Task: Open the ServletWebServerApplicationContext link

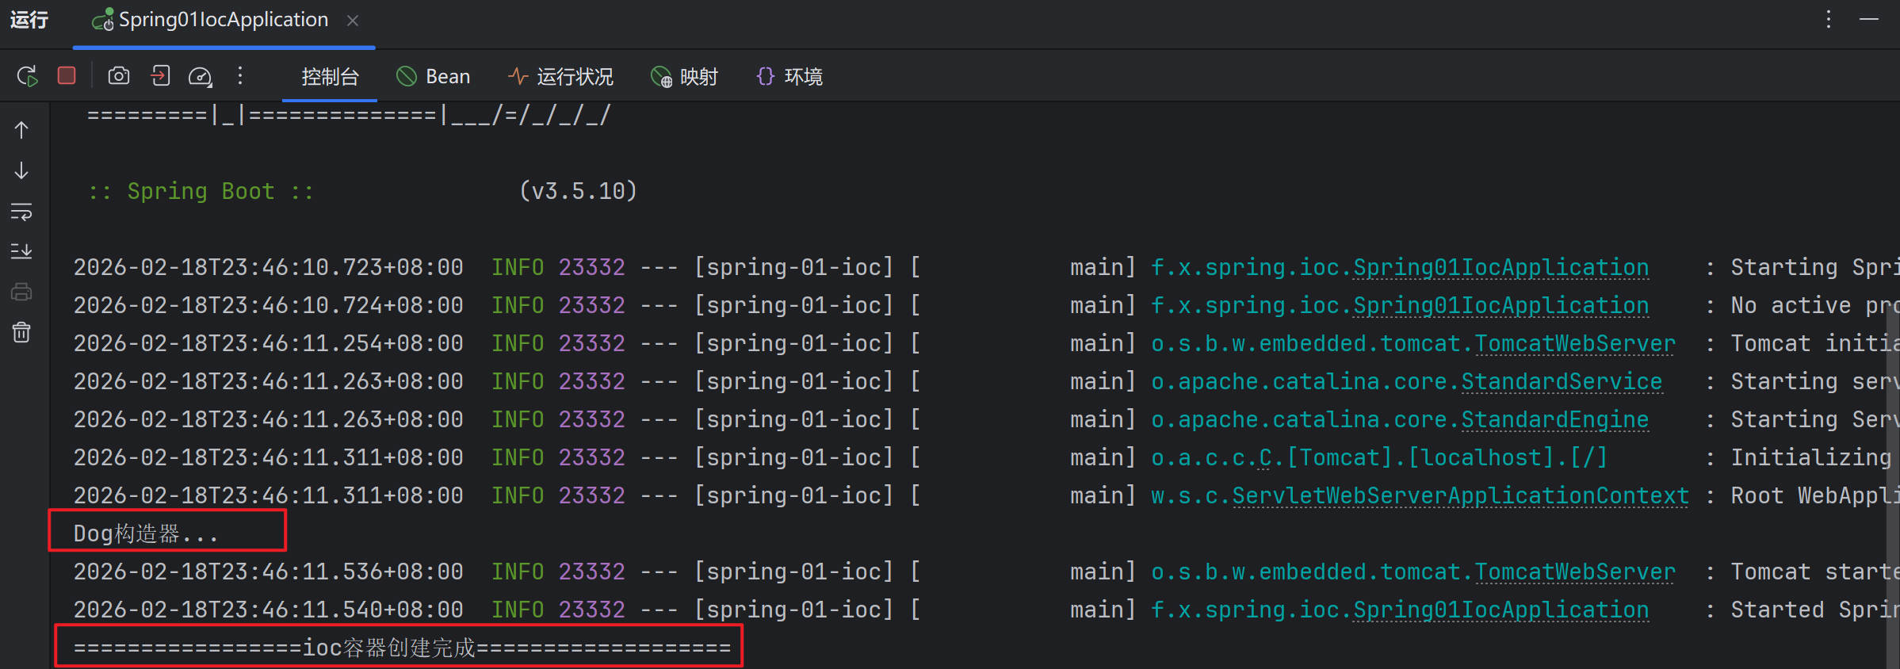Action: [x=1460, y=496]
